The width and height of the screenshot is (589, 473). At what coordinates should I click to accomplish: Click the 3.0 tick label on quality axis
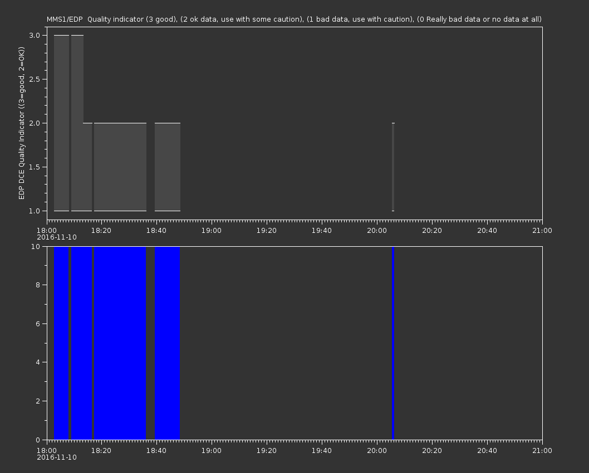35,35
